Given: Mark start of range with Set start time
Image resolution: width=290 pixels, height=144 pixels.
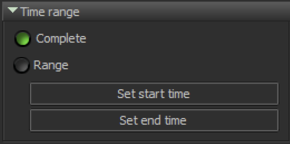Looking at the screenshot, I should 154,94.
